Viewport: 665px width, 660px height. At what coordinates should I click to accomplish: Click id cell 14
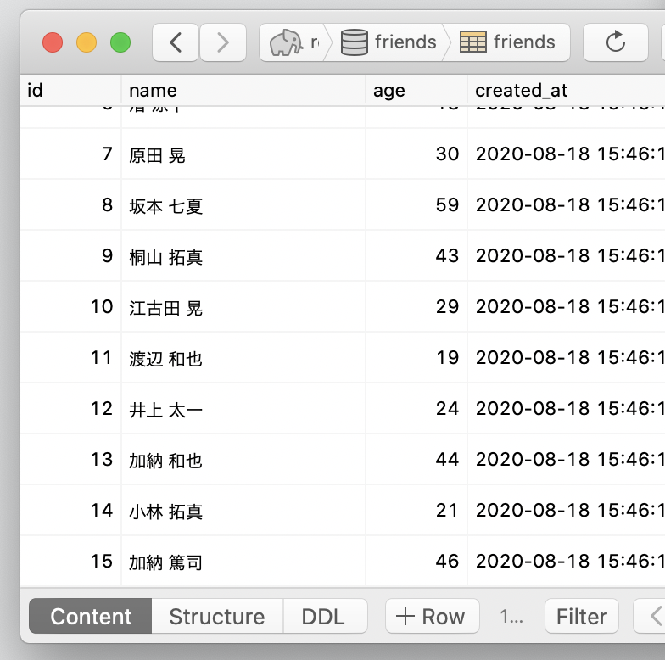click(x=71, y=511)
